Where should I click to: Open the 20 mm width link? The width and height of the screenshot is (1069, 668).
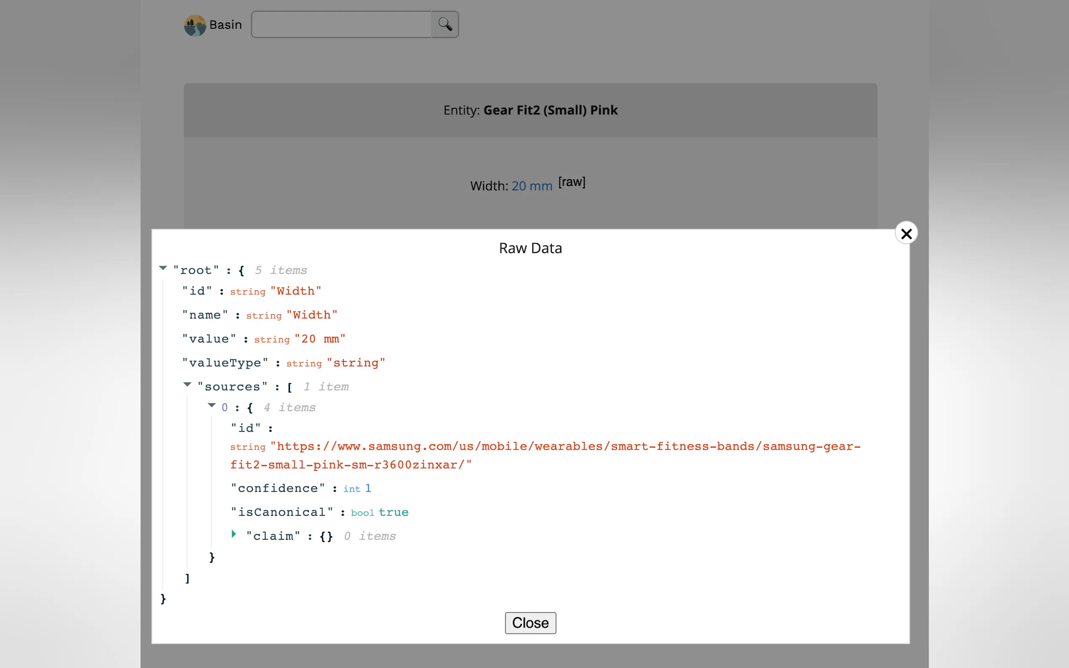pos(532,186)
